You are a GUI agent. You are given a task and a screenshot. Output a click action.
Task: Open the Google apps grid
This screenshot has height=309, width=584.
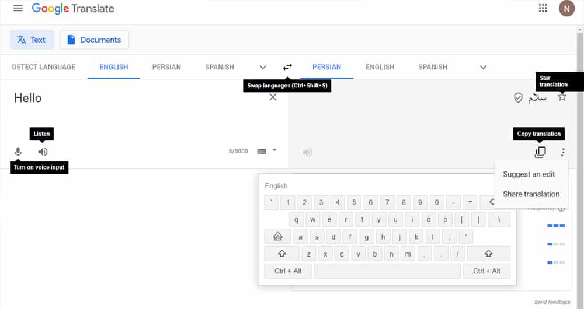(x=543, y=8)
